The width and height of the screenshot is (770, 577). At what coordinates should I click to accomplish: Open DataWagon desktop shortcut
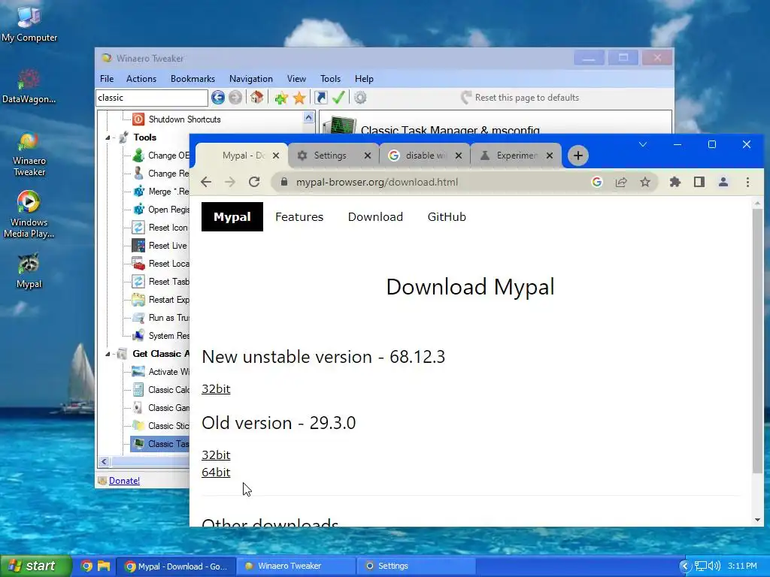point(29,86)
